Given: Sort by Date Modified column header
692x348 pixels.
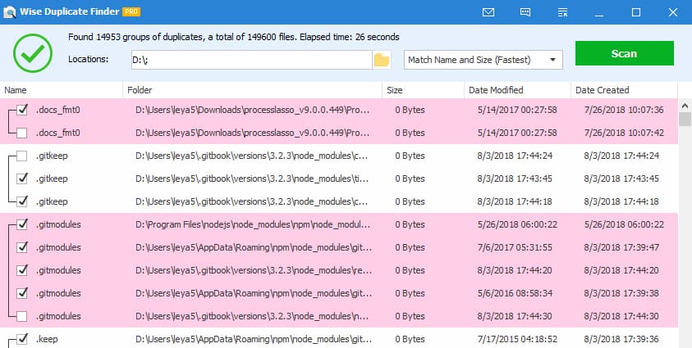Looking at the screenshot, I should click(518, 90).
